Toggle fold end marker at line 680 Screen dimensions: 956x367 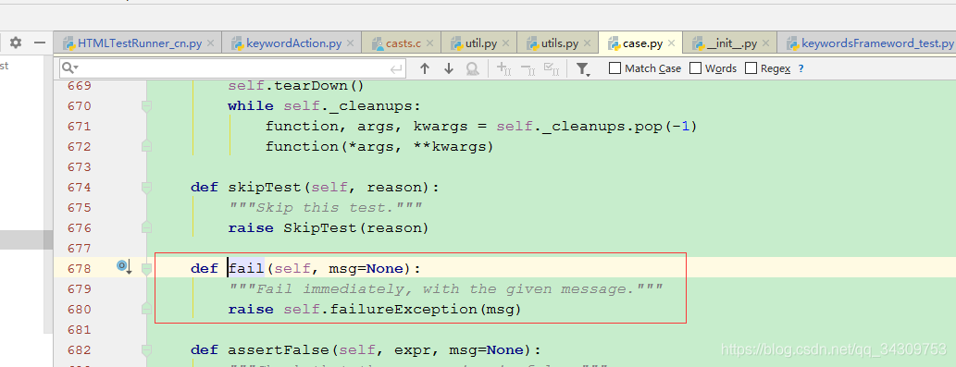(x=146, y=309)
